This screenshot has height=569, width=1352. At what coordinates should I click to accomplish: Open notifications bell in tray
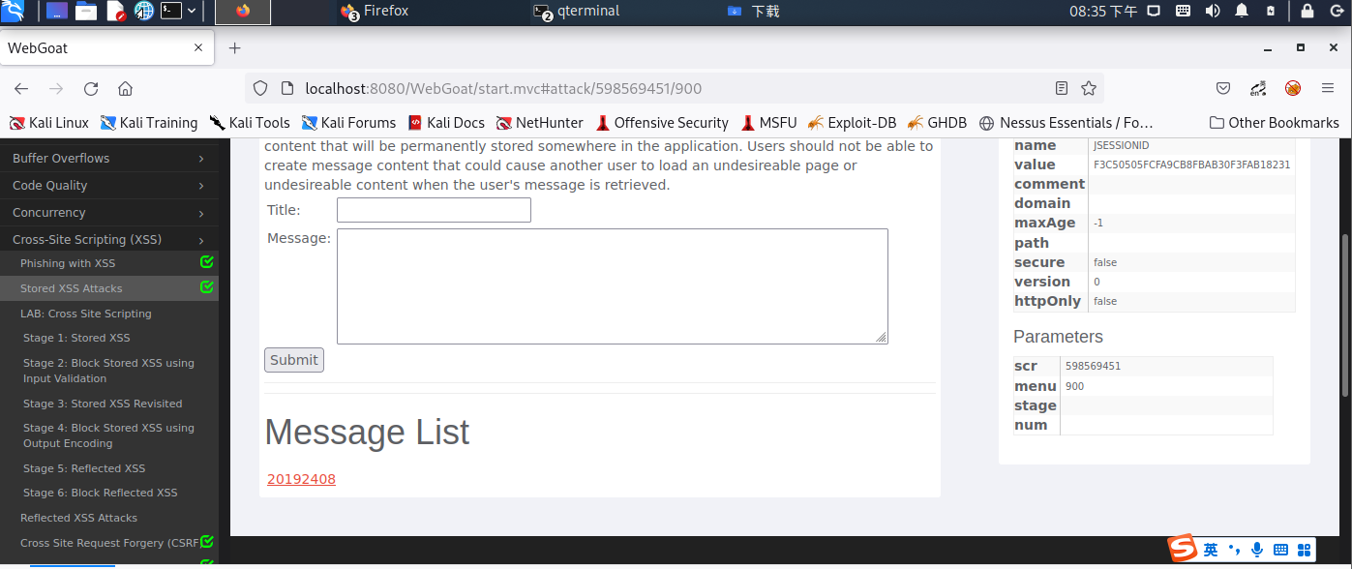(x=1242, y=12)
